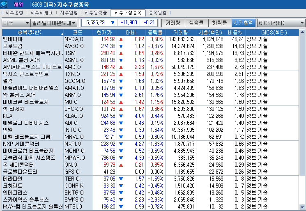Click the blue down arrow beside index value

click(113, 23)
